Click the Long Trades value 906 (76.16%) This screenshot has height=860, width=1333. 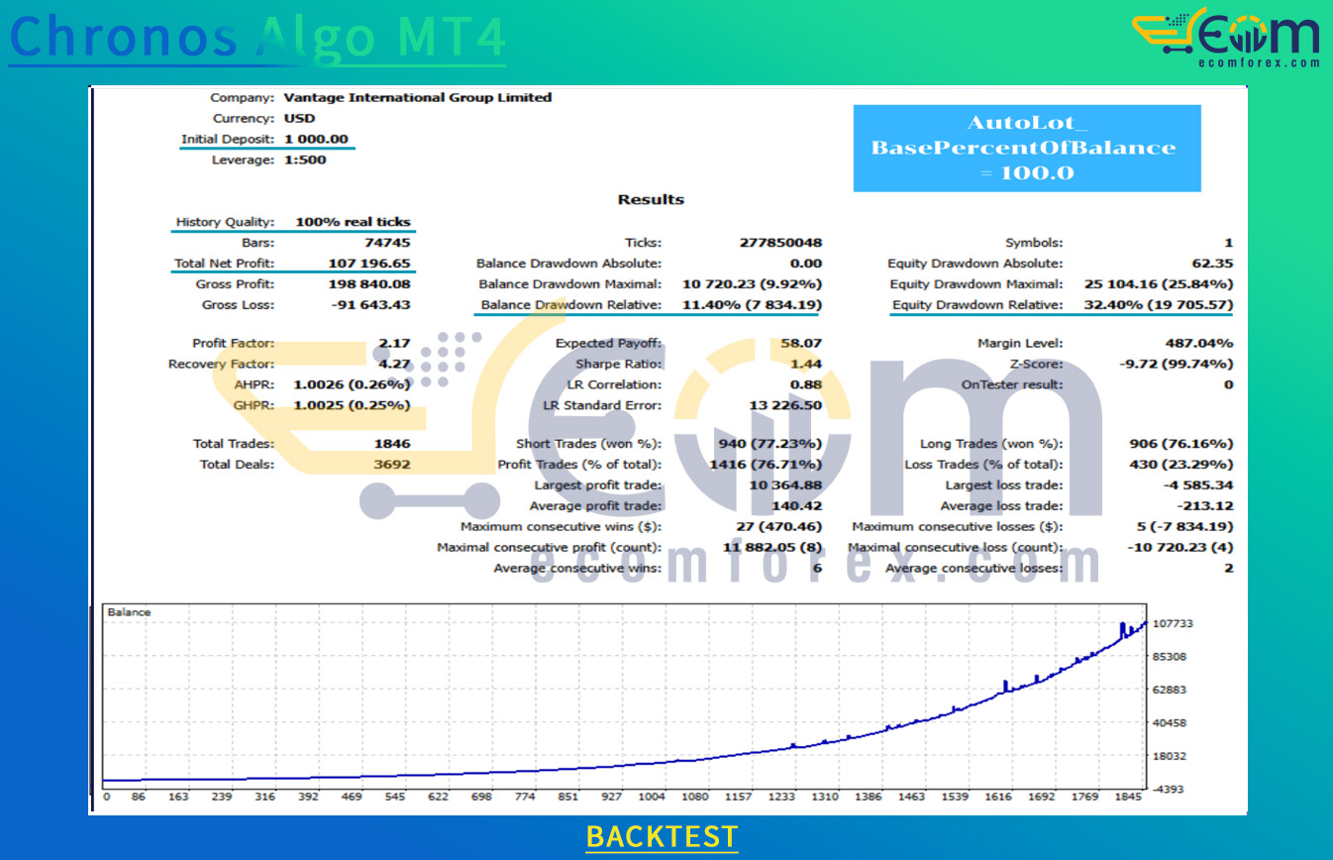(1181, 445)
